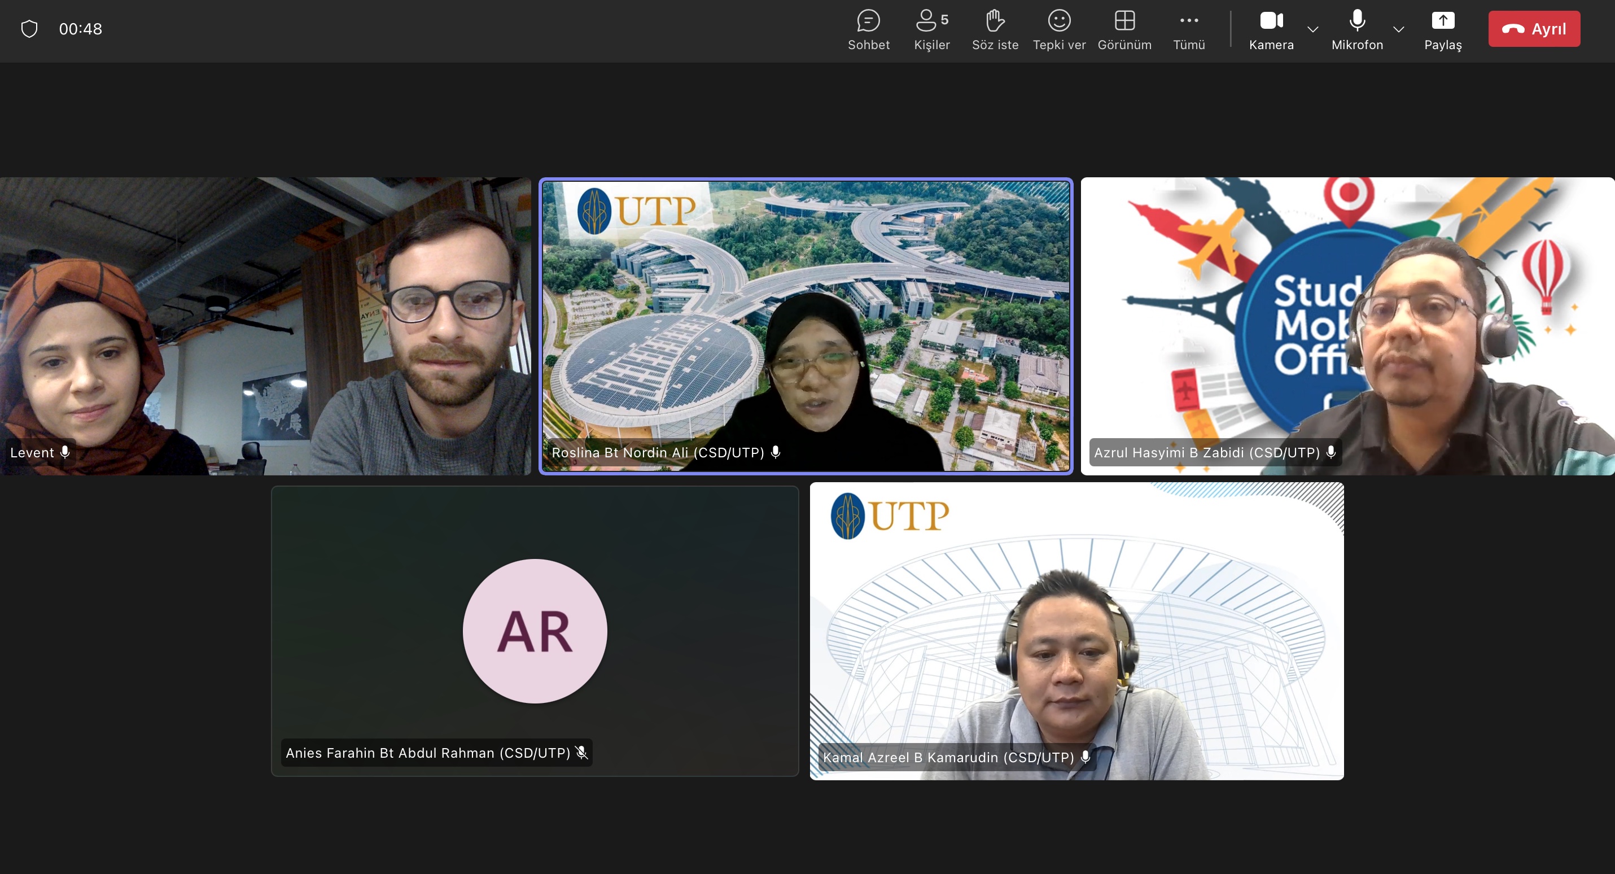
Task: Show the Kişiler participants list
Action: coord(931,29)
